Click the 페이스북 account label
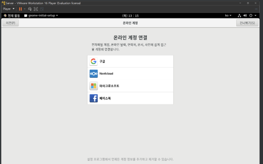Screen dimensions: 263x164 click(x=105, y=98)
